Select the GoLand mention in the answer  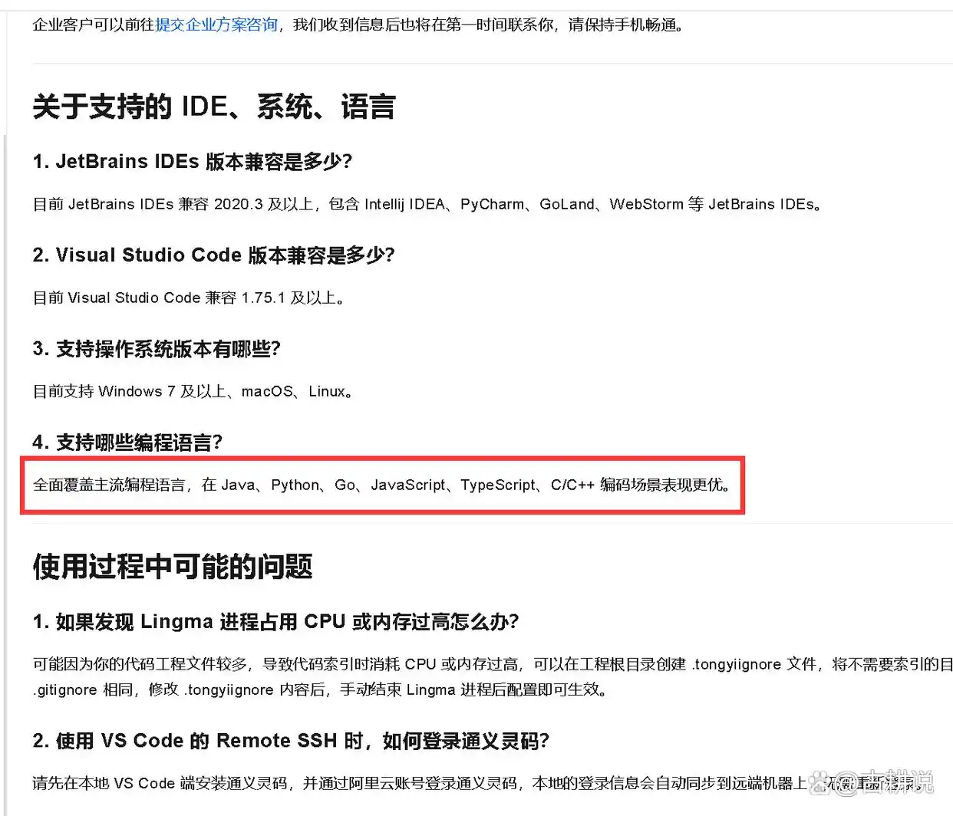tap(567, 204)
